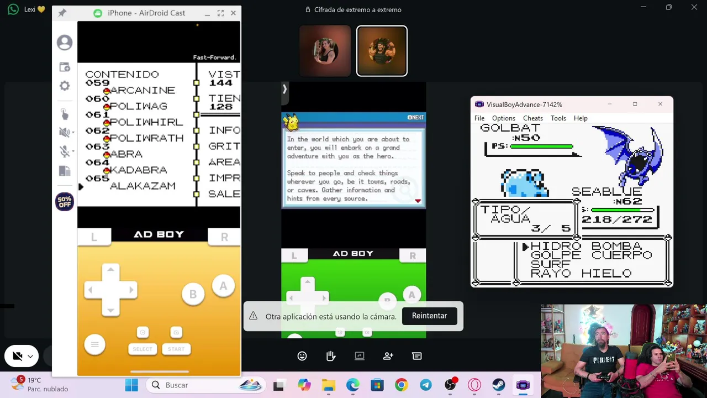Viewport: 707px width, 398px height.
Task: Tap the B button on the yellow emulator
Action: pyautogui.click(x=193, y=294)
